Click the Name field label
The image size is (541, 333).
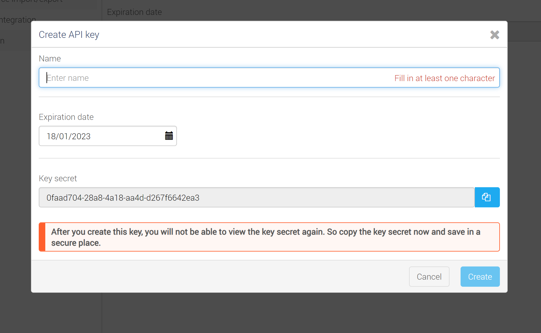coord(50,59)
